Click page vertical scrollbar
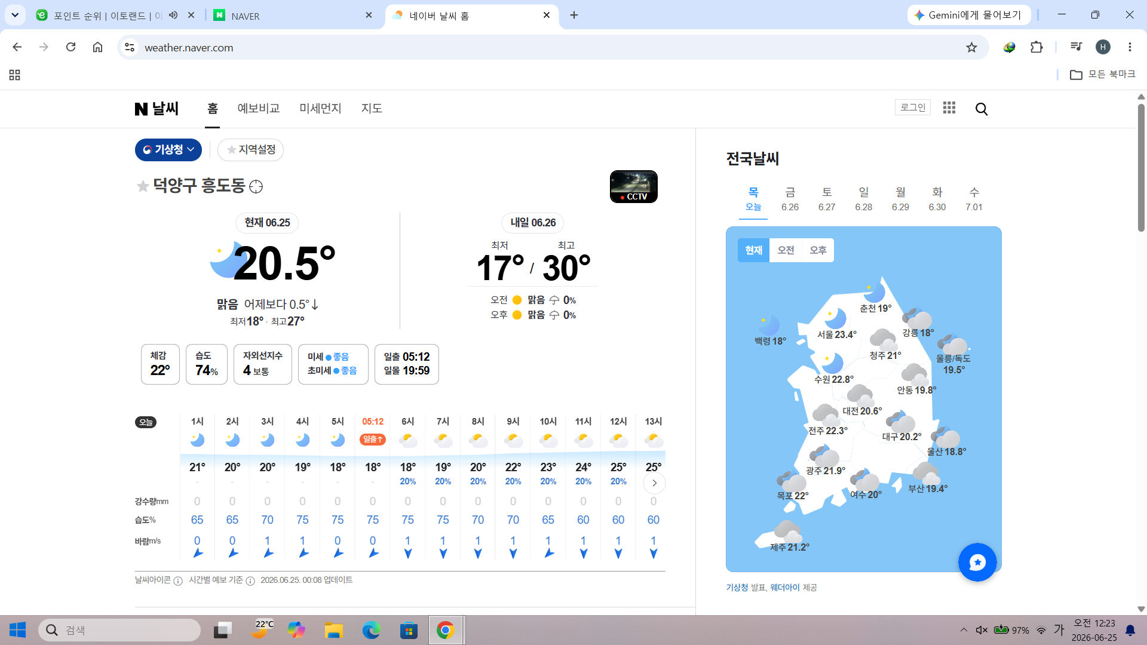 tap(1141, 167)
